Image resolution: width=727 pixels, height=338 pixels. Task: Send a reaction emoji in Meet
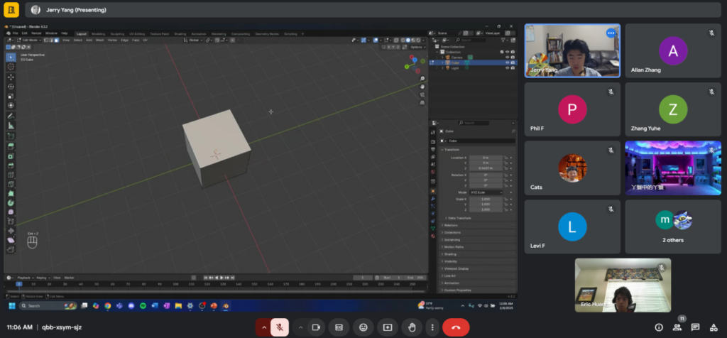click(363, 327)
